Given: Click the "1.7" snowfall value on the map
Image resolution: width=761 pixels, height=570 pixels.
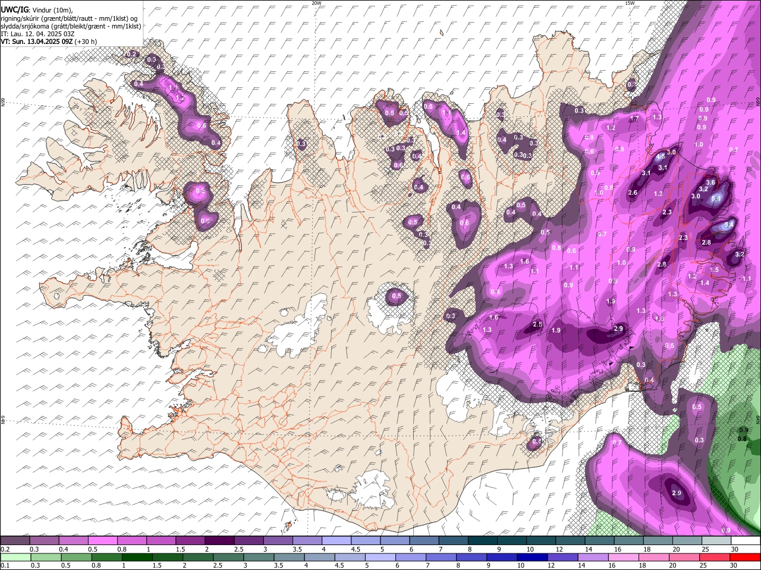Looking at the screenshot, I should [x=634, y=119].
